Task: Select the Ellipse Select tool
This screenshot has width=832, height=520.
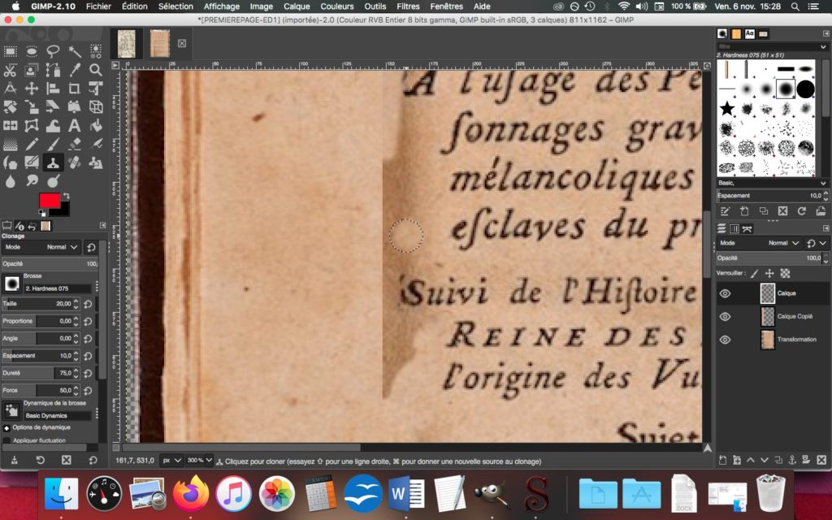Action: [x=32, y=51]
